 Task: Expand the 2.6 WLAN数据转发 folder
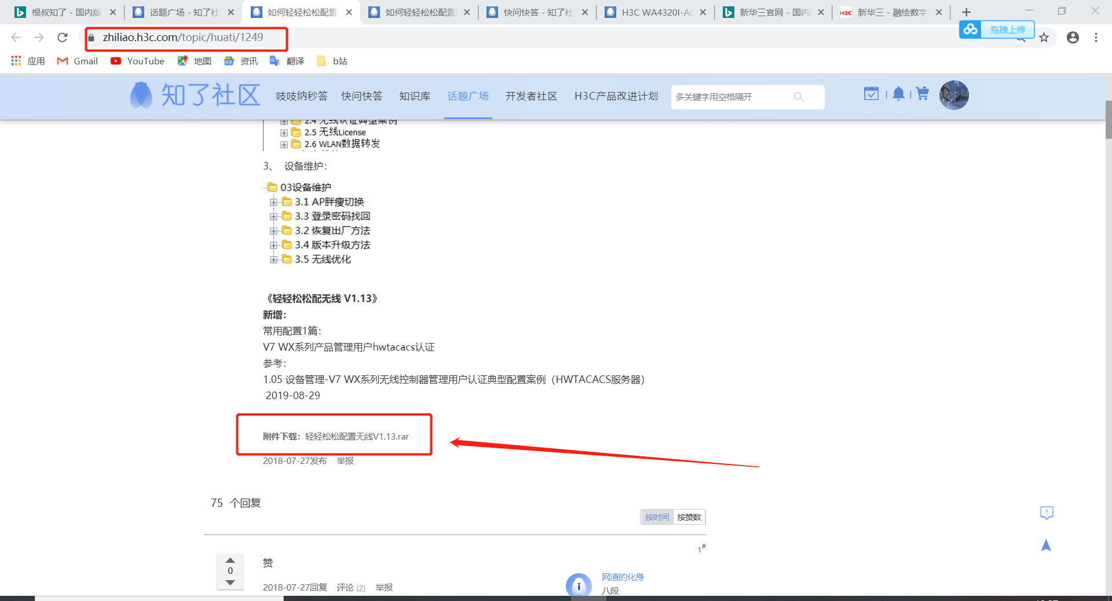(x=284, y=145)
